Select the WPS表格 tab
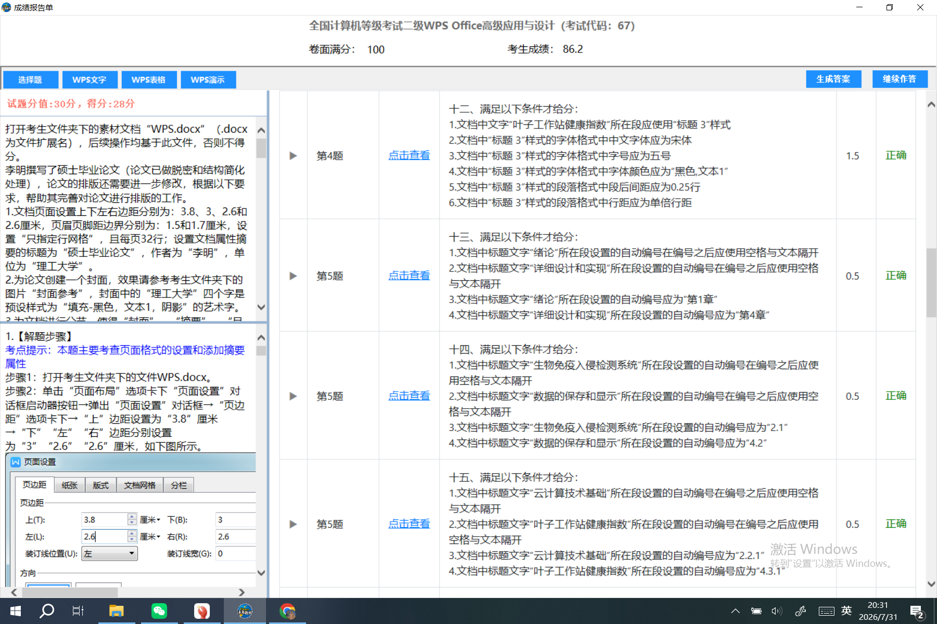The width and height of the screenshot is (937, 624). click(149, 80)
